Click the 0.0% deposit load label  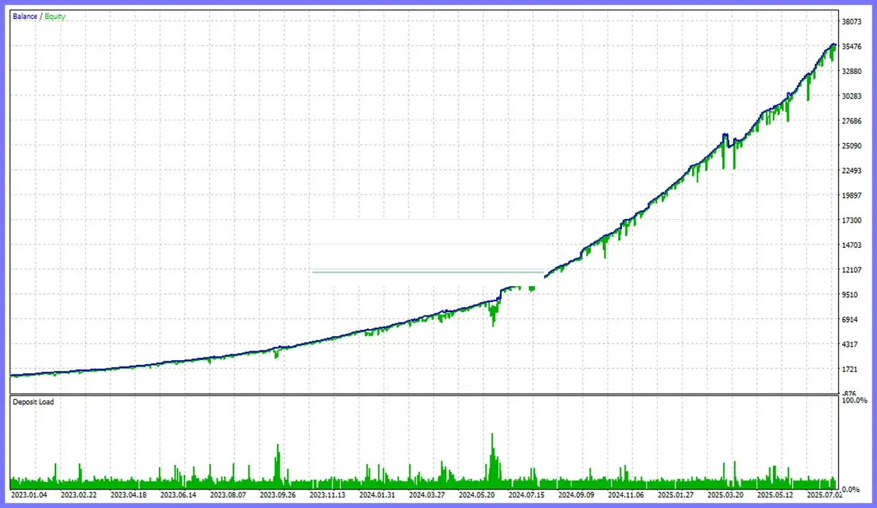tap(852, 490)
